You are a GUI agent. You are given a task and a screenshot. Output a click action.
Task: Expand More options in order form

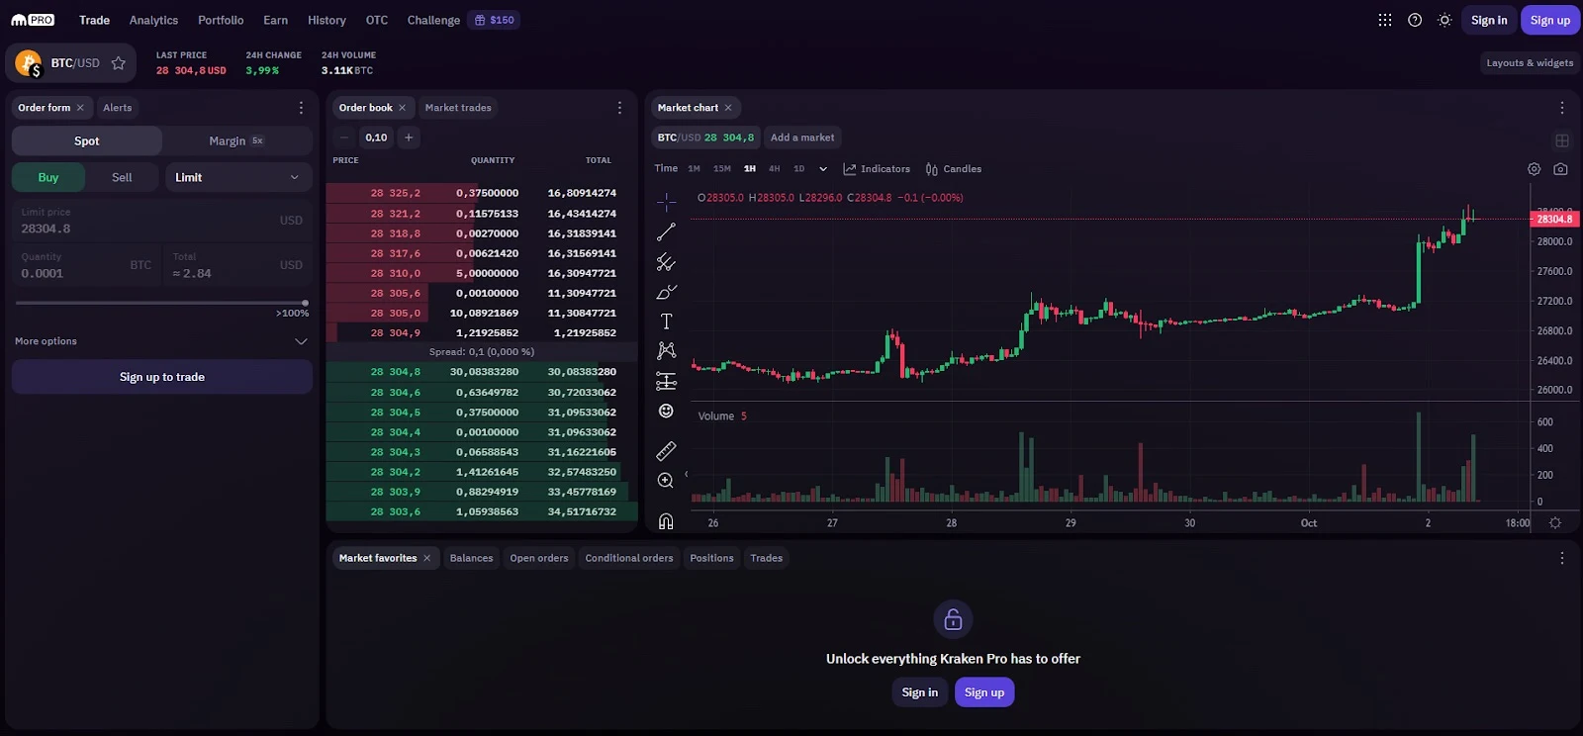[161, 341]
